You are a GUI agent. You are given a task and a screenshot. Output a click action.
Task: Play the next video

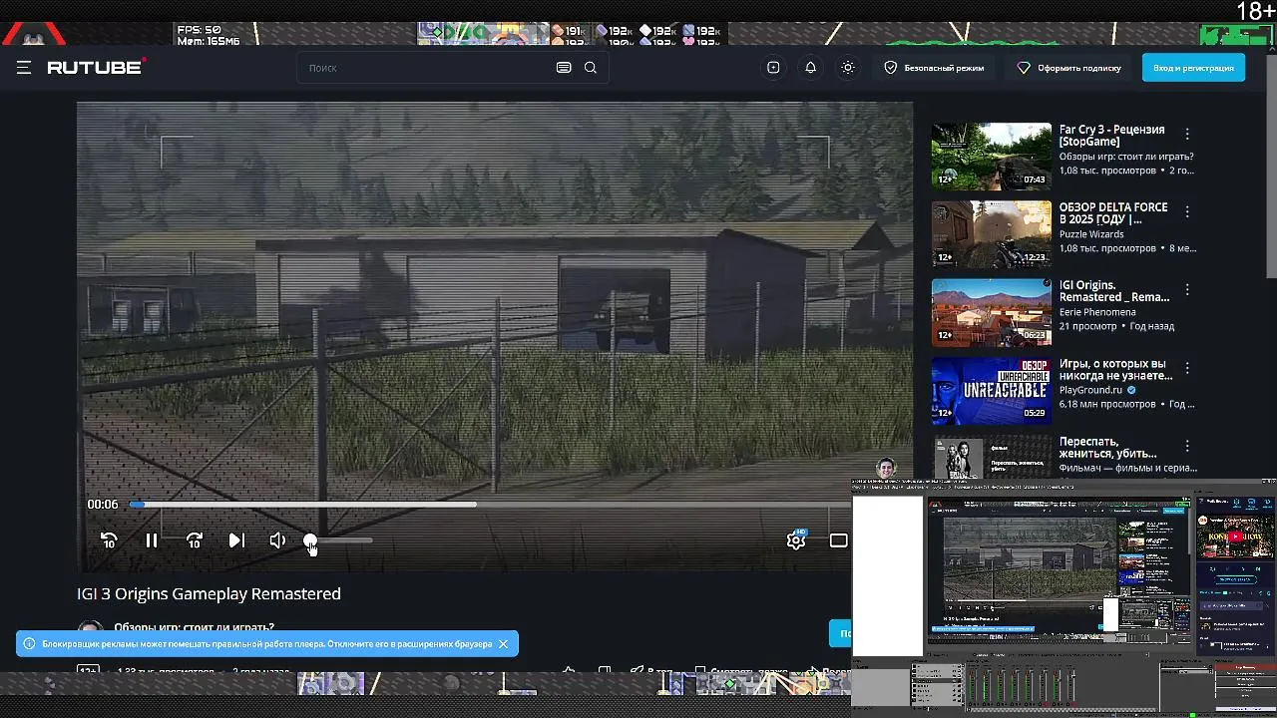point(236,540)
